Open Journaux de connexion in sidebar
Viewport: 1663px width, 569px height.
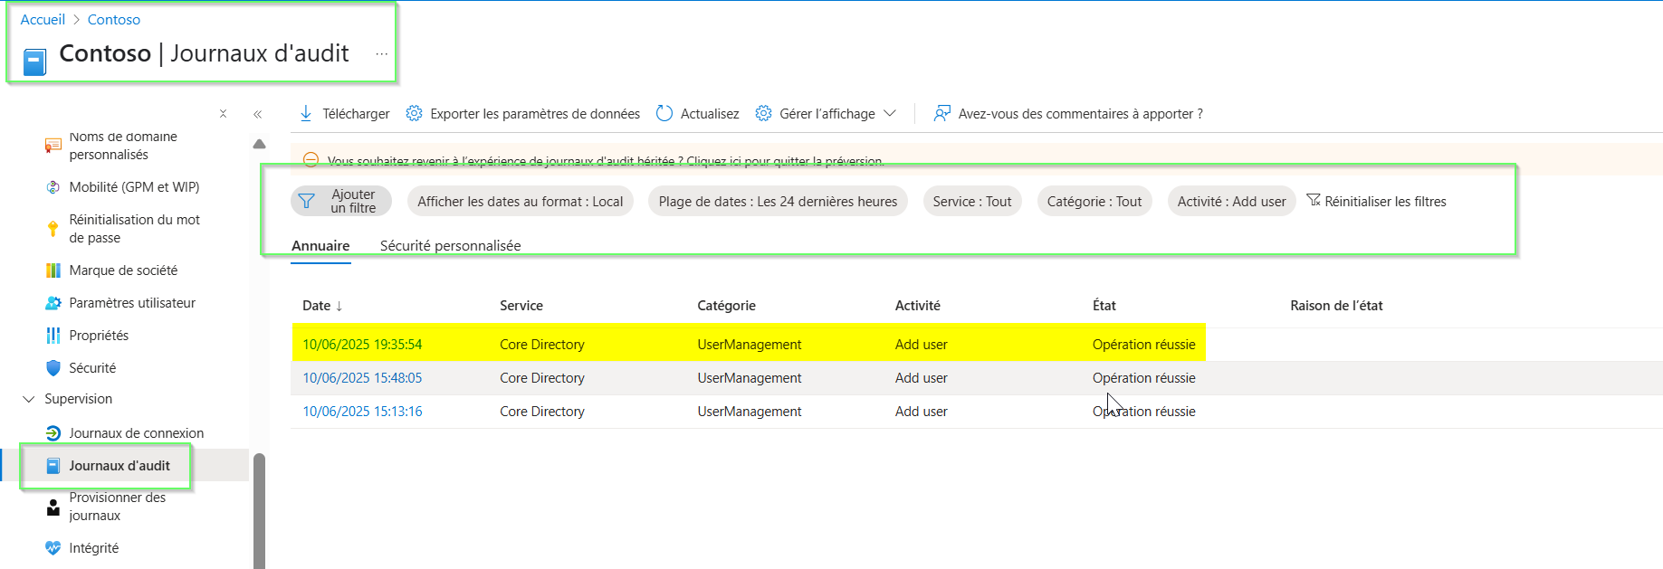(137, 433)
